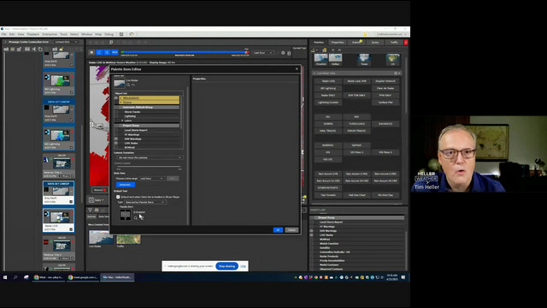Expand the Labels tree item

(x=122, y=121)
